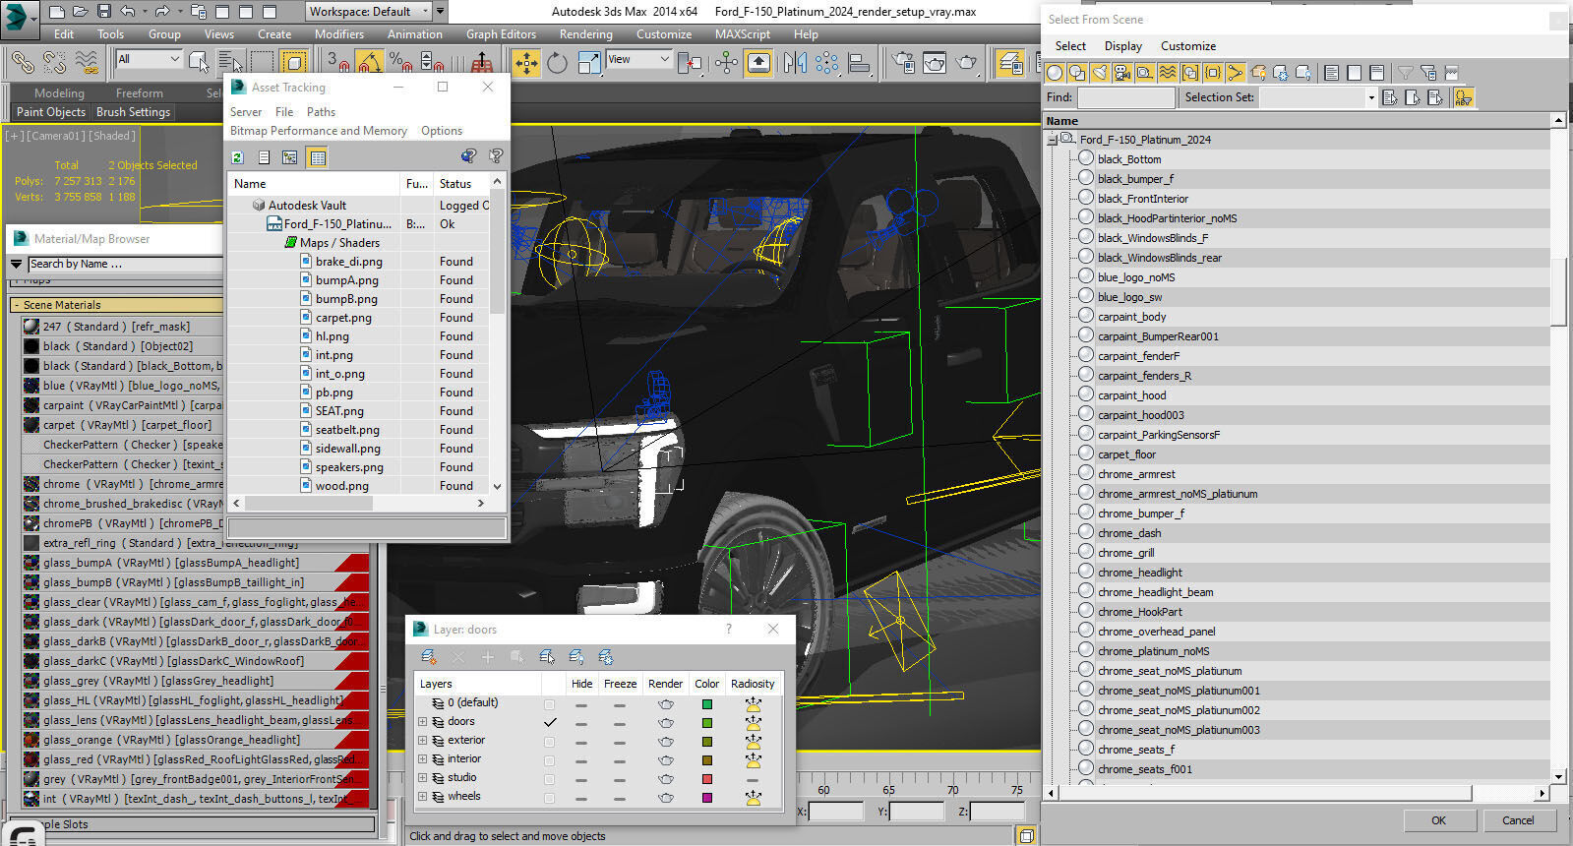The image size is (1573, 846).
Task: Change the wheels layer magenta color swatch
Action: tap(706, 798)
